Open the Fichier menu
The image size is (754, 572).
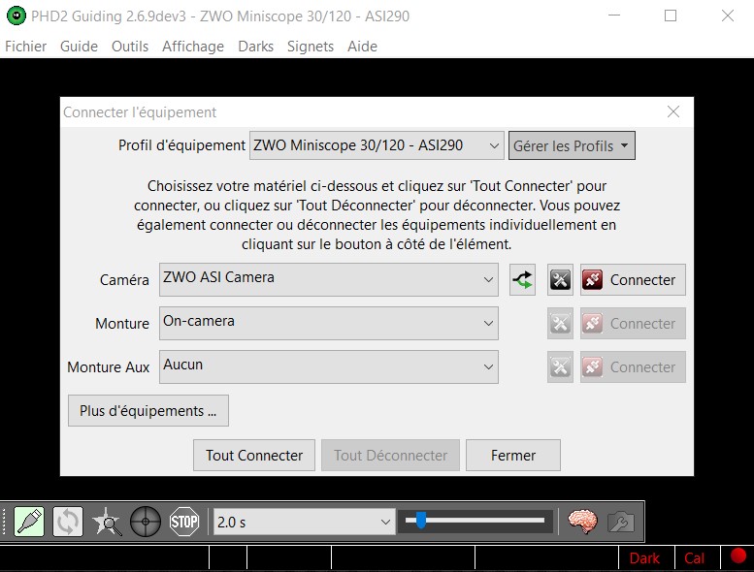(25, 47)
